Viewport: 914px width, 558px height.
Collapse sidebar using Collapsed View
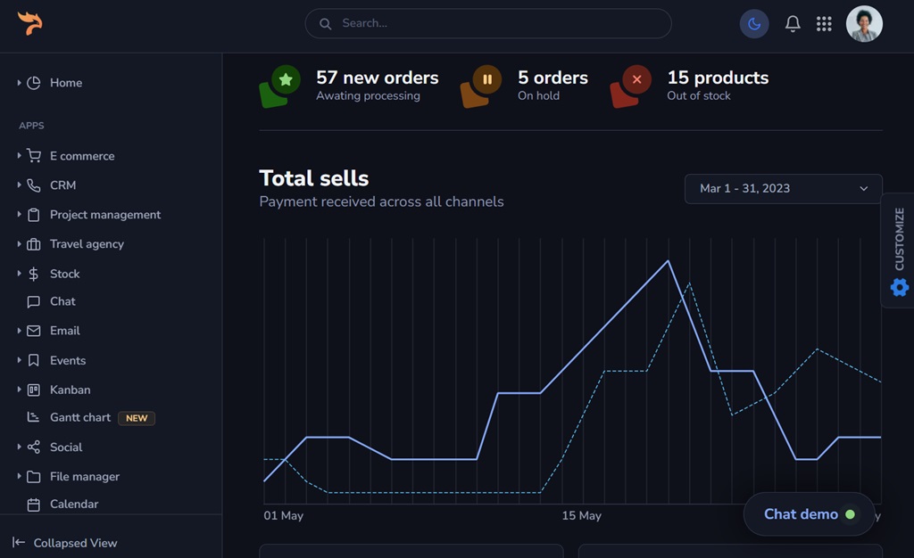coord(65,543)
